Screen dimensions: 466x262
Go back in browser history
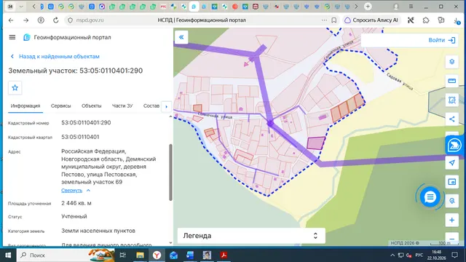11,20
